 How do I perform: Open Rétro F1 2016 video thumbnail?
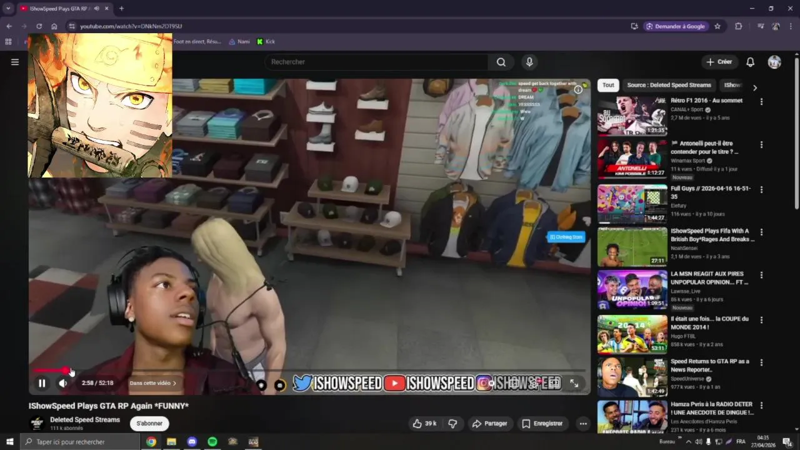632,116
